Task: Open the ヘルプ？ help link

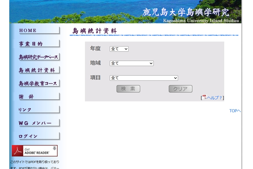Action: pos(214,98)
